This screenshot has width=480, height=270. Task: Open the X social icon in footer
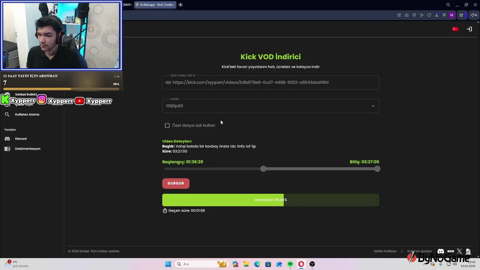click(x=460, y=251)
